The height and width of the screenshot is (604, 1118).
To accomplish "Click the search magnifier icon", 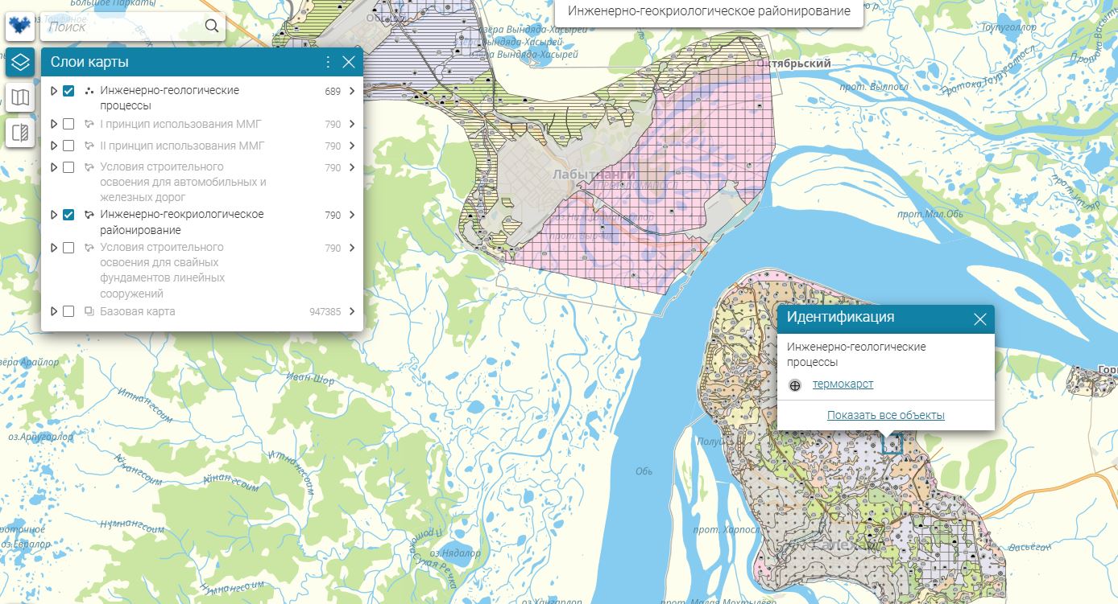I will [212, 27].
